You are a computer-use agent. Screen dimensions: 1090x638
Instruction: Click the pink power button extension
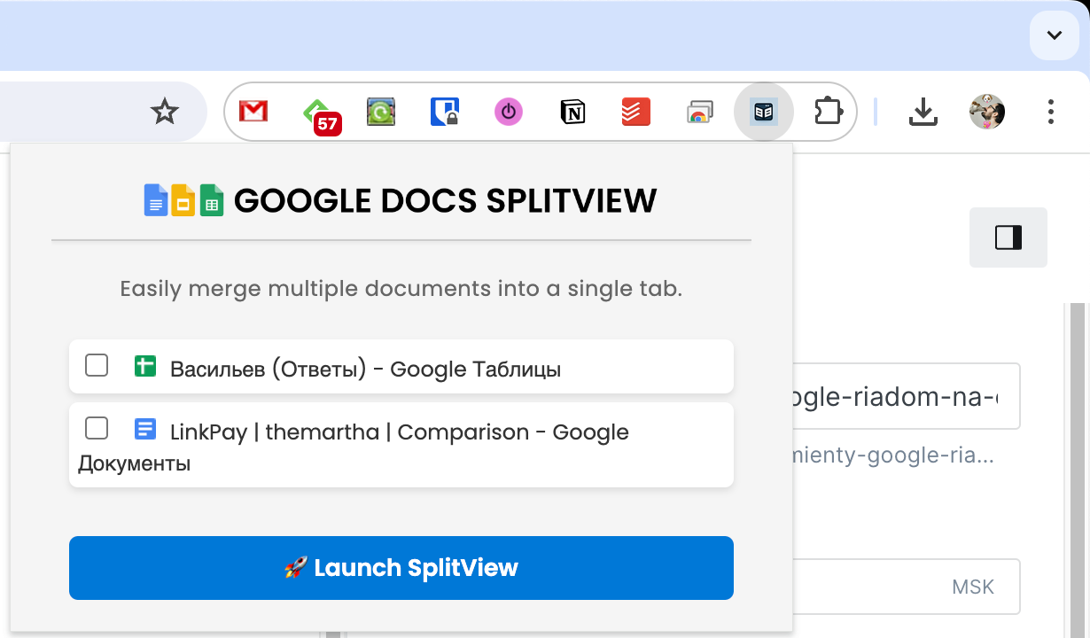(x=509, y=112)
